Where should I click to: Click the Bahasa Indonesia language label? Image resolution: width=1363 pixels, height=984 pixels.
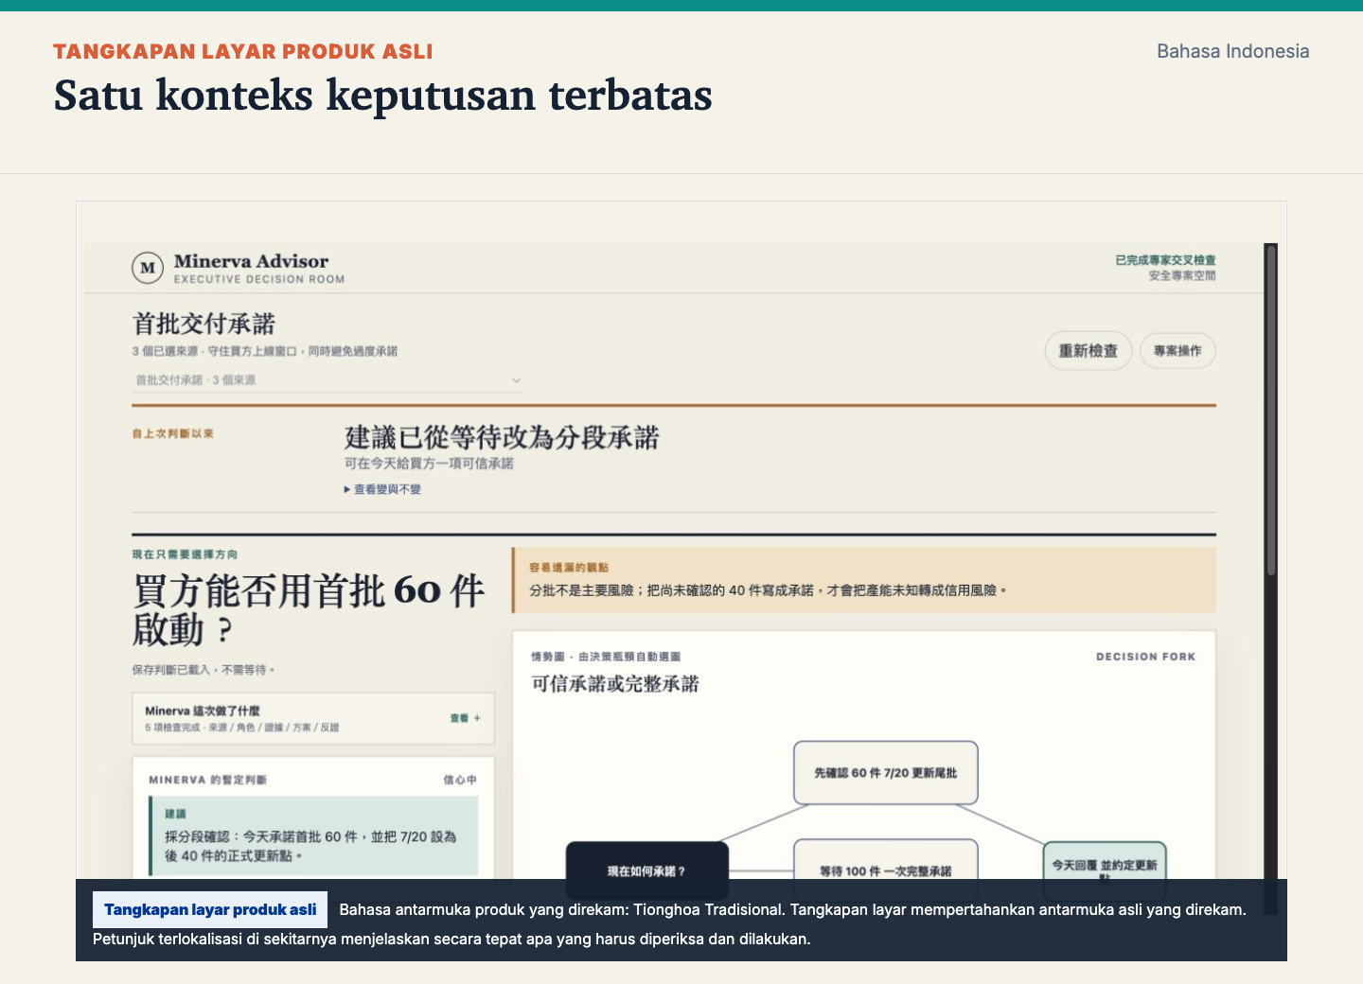[1233, 51]
